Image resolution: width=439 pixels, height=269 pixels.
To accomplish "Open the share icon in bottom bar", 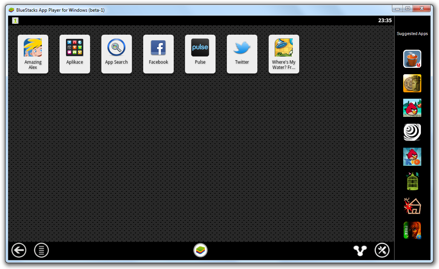I will pos(360,250).
